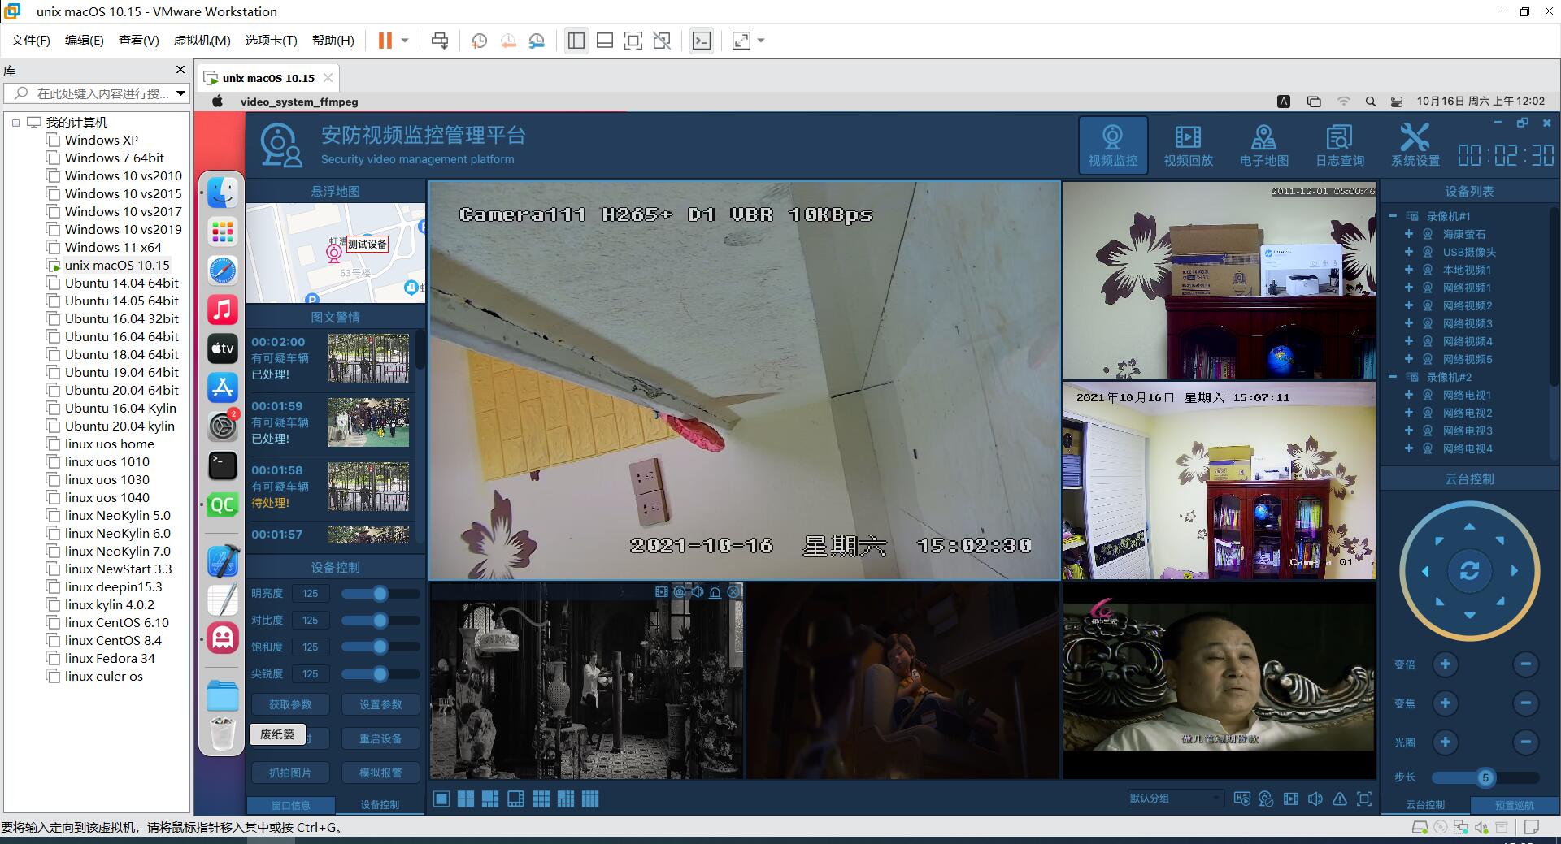Expand the 网络视频3 tree node
1561x844 pixels.
coord(1409,323)
